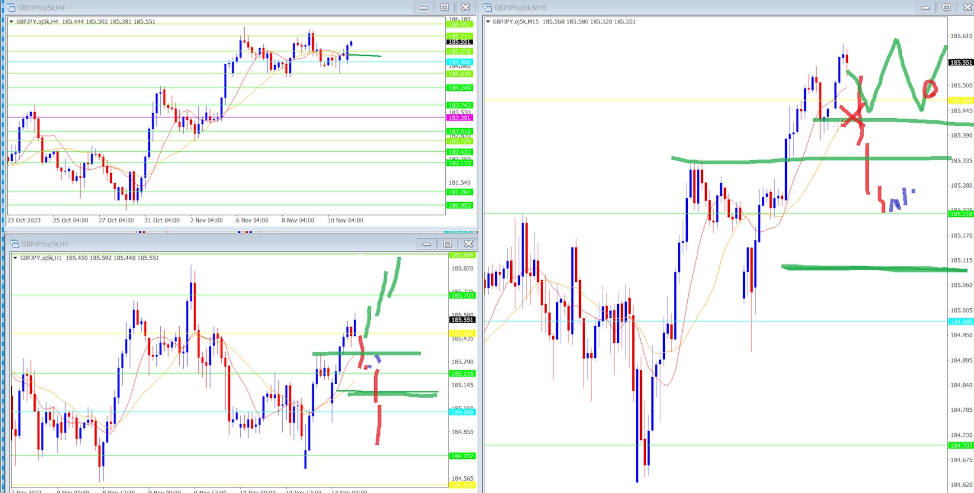This screenshot has height=493, width=974.
Task: Maximize the GBPJPY H1 chart window
Action: coord(448,244)
